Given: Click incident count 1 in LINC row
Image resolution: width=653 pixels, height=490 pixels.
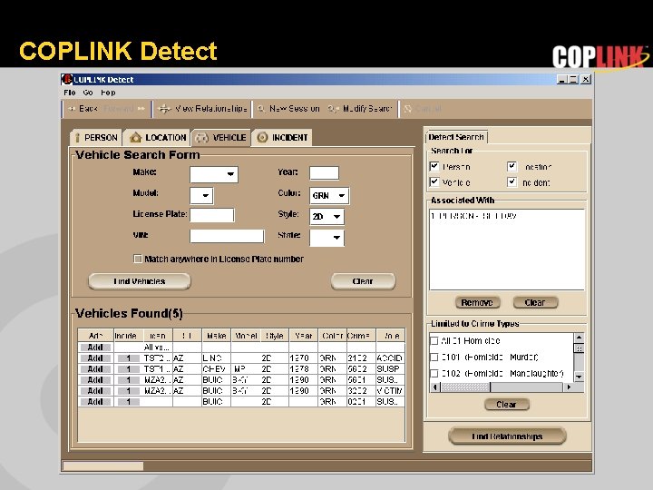Looking at the screenshot, I should click(x=128, y=358).
